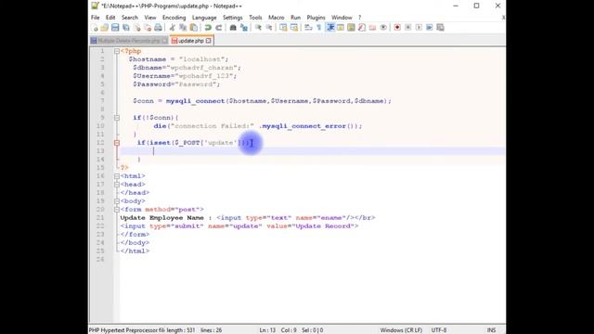Open the Macro menu
The width and height of the screenshot is (594, 334).
click(x=277, y=18)
